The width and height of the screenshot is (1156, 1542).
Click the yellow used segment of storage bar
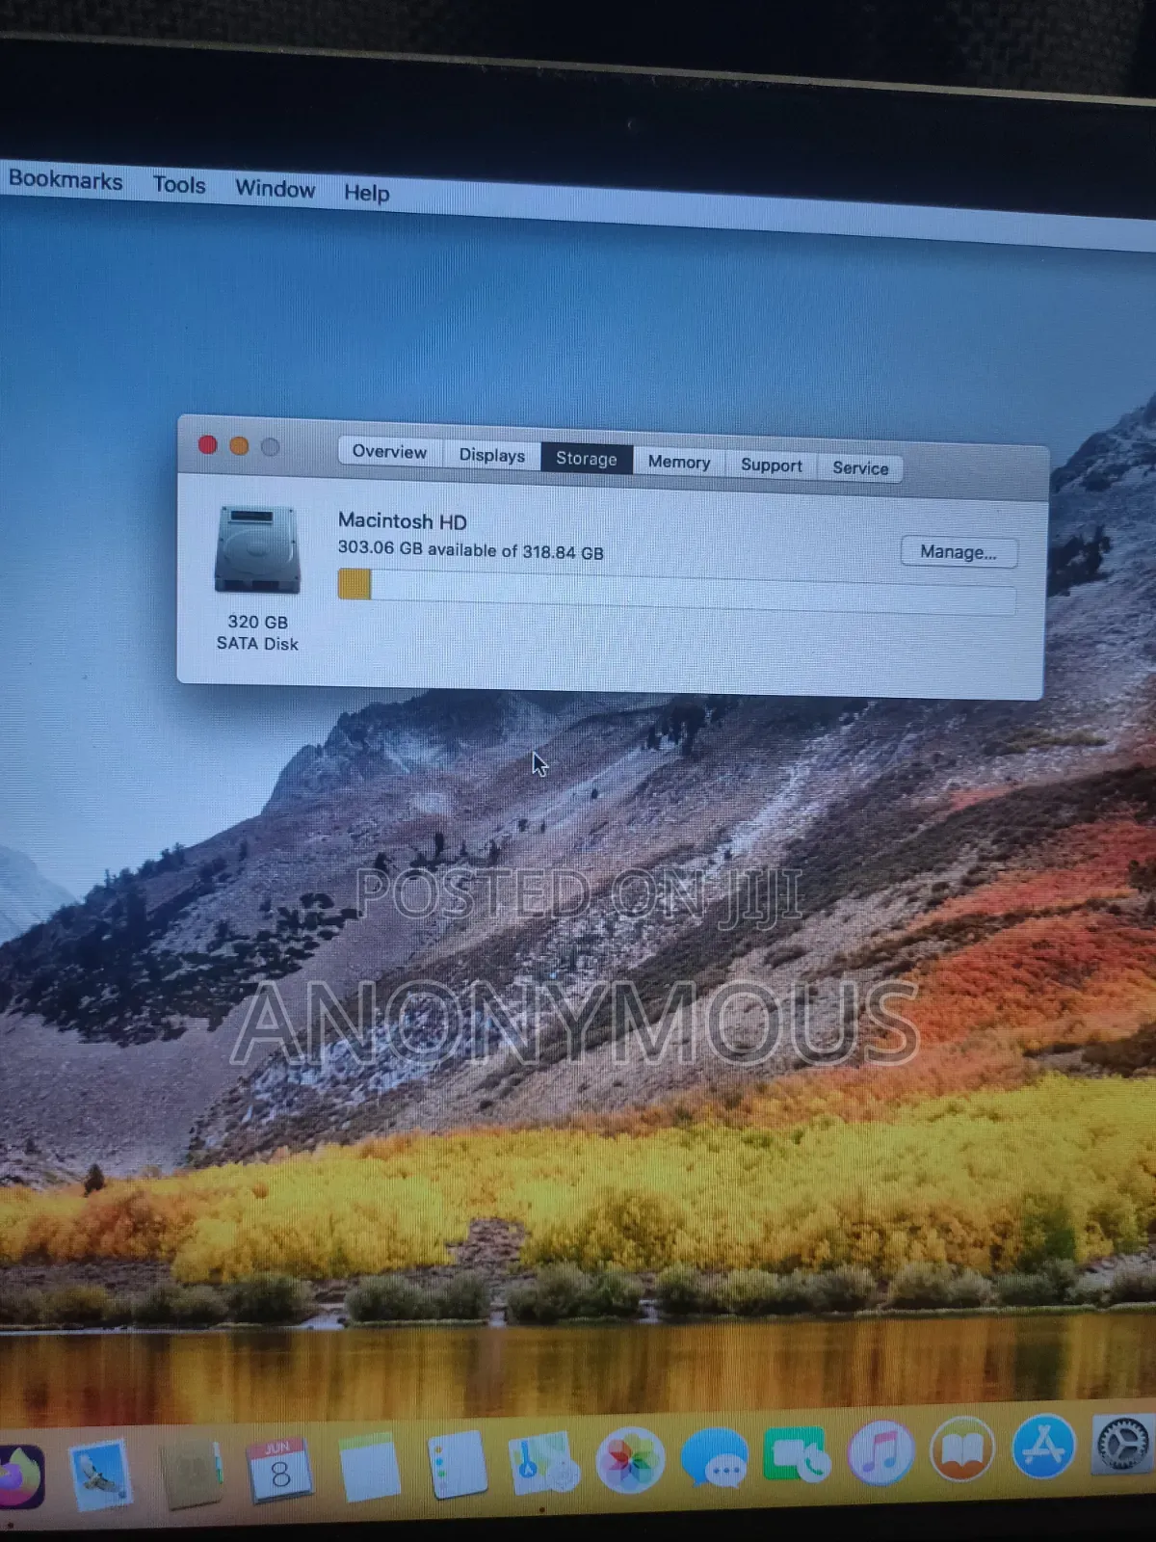tap(355, 584)
